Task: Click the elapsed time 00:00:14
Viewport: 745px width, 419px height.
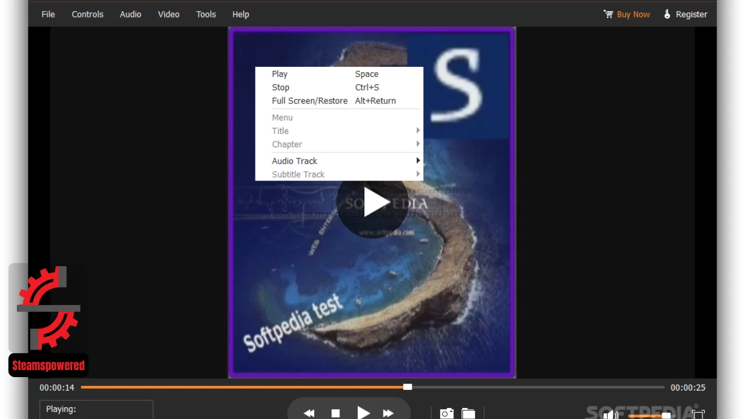Action: coord(57,388)
